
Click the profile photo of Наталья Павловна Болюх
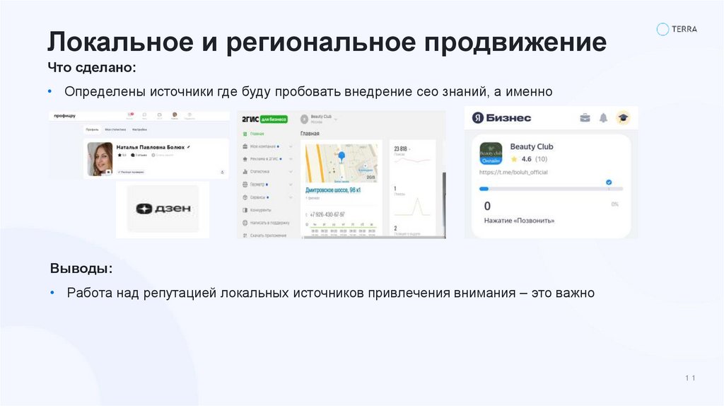click(100, 159)
